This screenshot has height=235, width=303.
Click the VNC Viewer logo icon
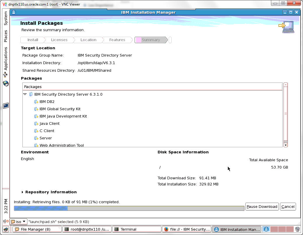(x=5, y=4)
